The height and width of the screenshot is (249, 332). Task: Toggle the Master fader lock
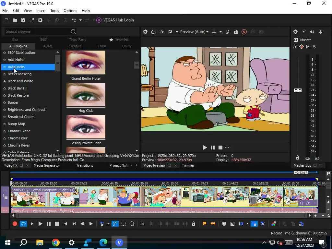pyautogui.click(x=298, y=158)
